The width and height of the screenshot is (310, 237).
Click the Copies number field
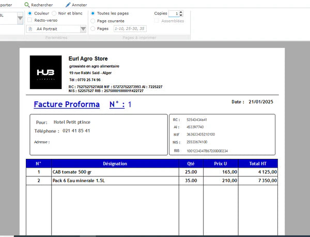pyautogui.click(x=174, y=13)
